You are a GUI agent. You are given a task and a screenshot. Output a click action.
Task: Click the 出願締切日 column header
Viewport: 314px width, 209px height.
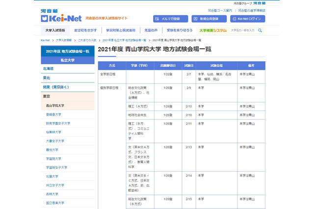click(x=168, y=65)
